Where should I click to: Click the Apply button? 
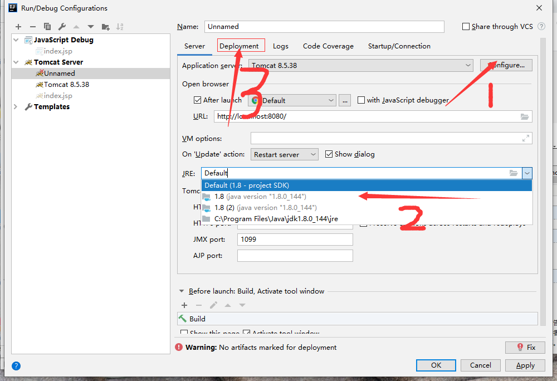coord(525,365)
